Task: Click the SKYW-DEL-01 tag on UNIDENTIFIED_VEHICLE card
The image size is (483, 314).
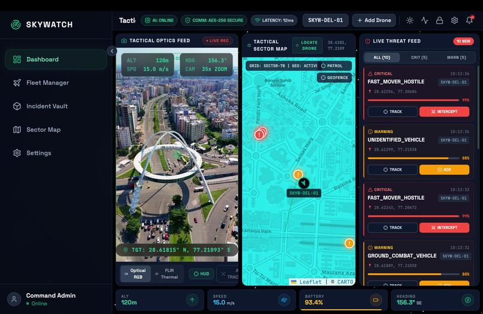Action: point(454,140)
